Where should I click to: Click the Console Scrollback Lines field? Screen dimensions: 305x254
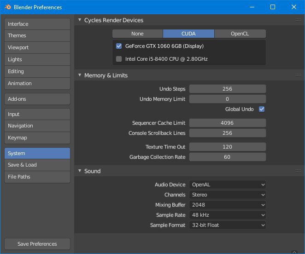[x=228, y=133]
